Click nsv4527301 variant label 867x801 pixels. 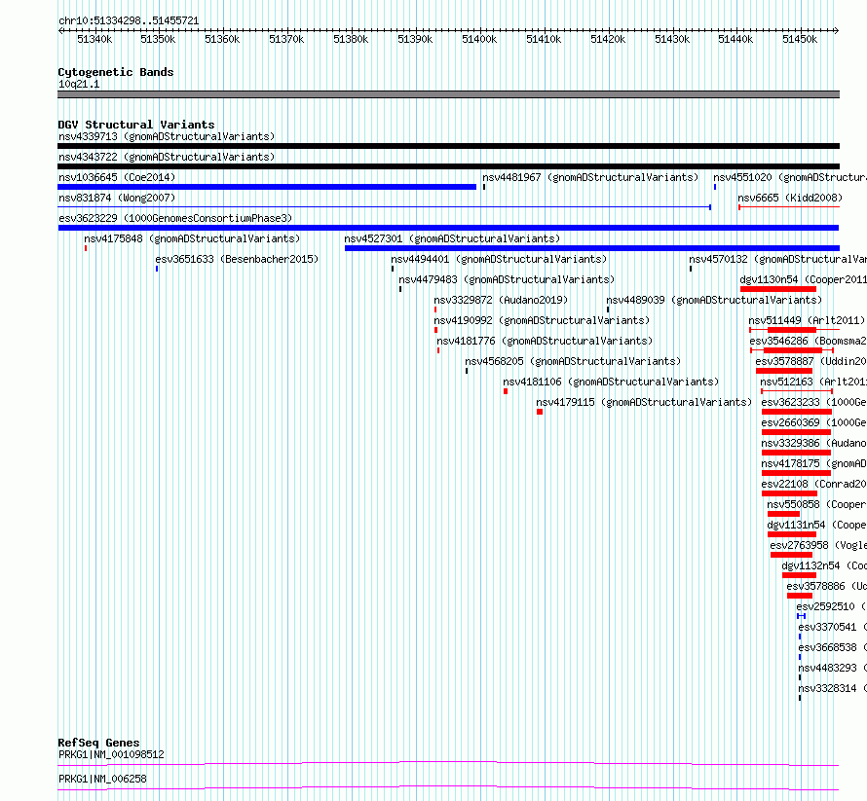pos(452,238)
